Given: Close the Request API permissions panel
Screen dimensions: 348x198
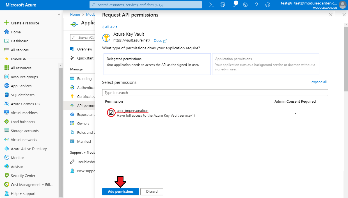Looking at the screenshot, I should point(331,15).
